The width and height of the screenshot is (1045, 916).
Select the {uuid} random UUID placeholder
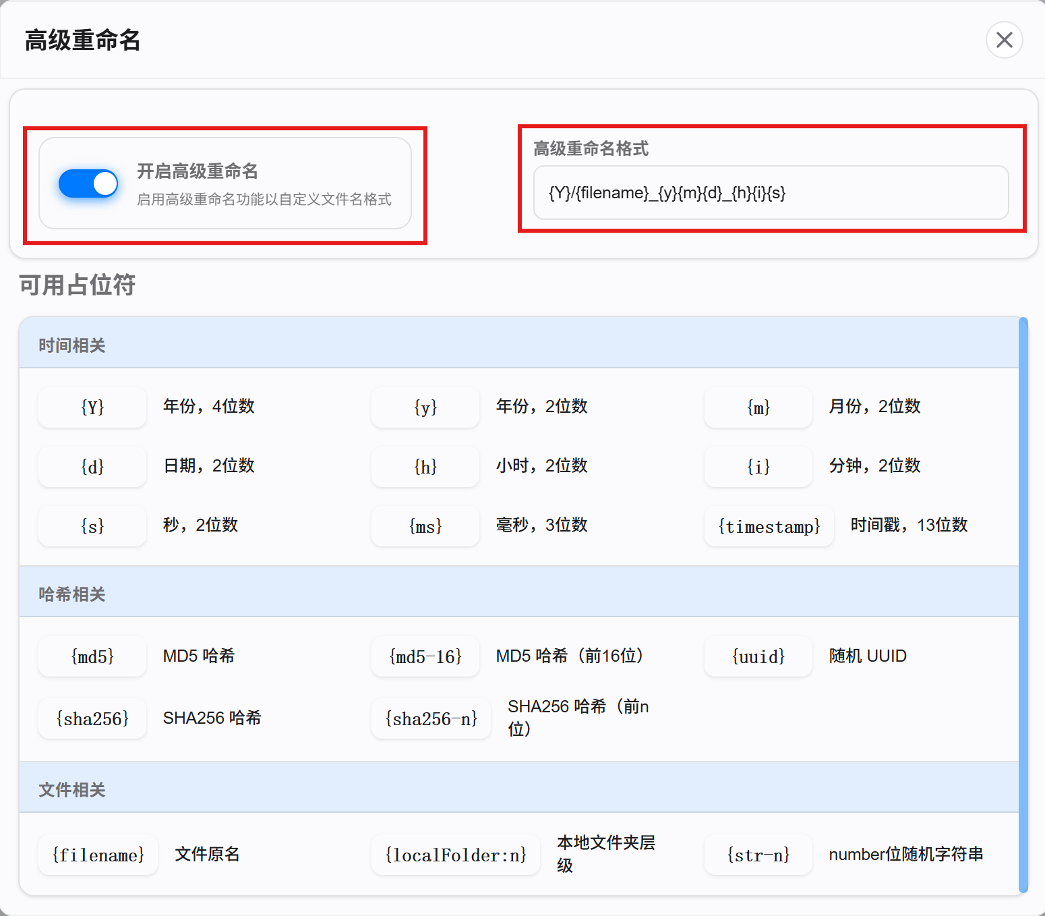758,656
